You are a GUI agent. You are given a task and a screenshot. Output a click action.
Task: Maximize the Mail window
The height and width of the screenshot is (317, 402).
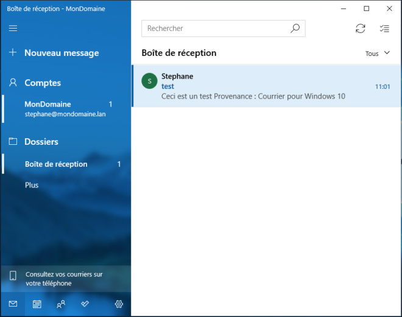pos(366,9)
